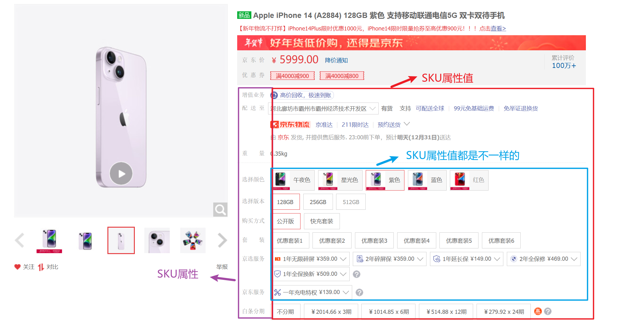Expand the 预约送货 dropdown
This screenshot has height=322, width=624.
tap(394, 125)
